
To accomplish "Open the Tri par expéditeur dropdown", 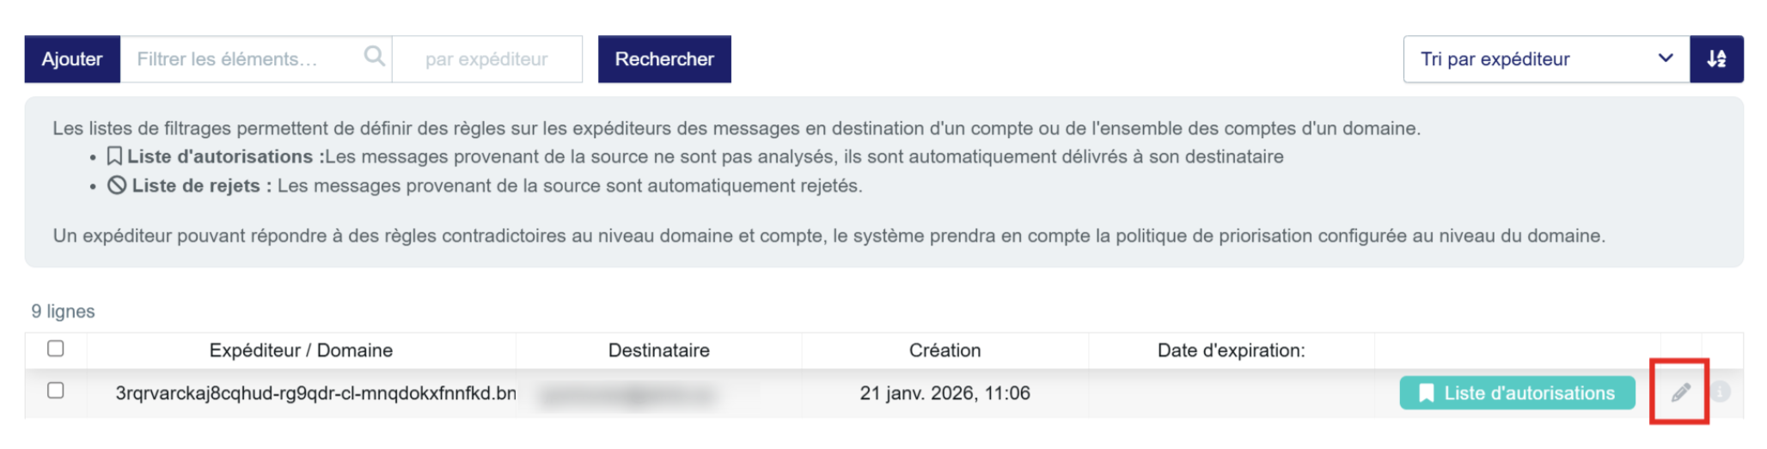I will click(x=1545, y=59).
